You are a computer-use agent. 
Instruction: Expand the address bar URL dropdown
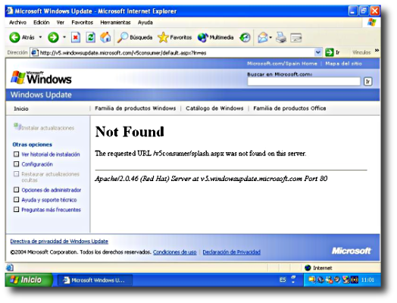(318, 52)
